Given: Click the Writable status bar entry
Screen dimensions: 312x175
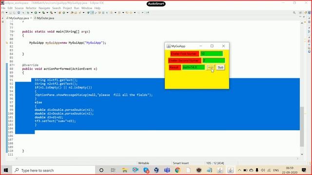Looking at the screenshot, I should [143, 163].
